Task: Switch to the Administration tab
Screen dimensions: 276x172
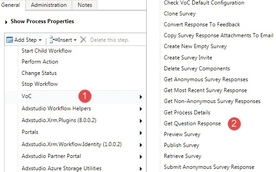Action: click(49, 5)
